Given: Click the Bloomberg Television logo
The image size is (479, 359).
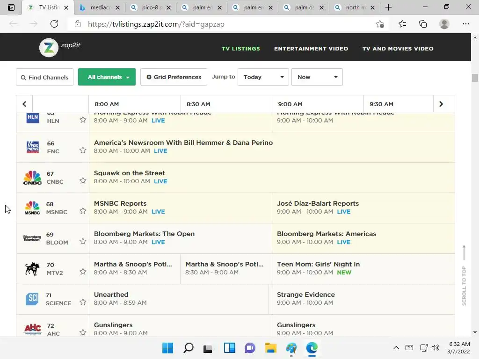Looking at the screenshot, I should point(32,238).
